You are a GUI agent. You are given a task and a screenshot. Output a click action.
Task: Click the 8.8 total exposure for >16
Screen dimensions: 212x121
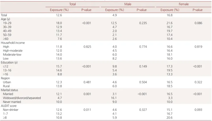(x=60, y=74)
